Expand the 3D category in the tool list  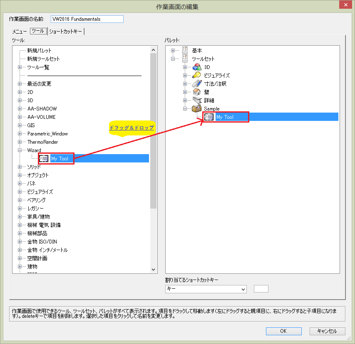pyautogui.click(x=20, y=100)
